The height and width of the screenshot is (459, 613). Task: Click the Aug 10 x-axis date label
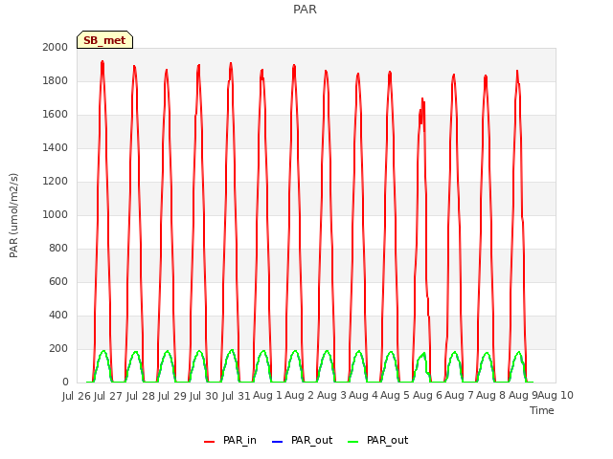pos(556,396)
